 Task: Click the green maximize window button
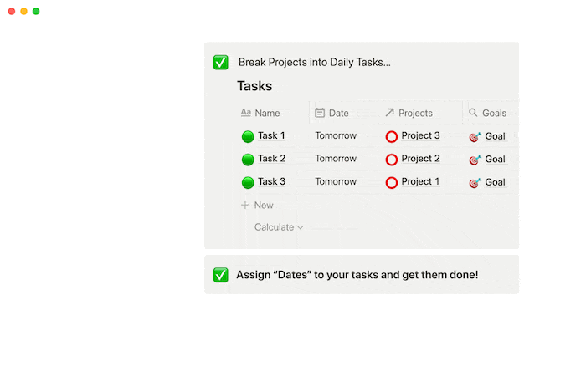tap(36, 11)
